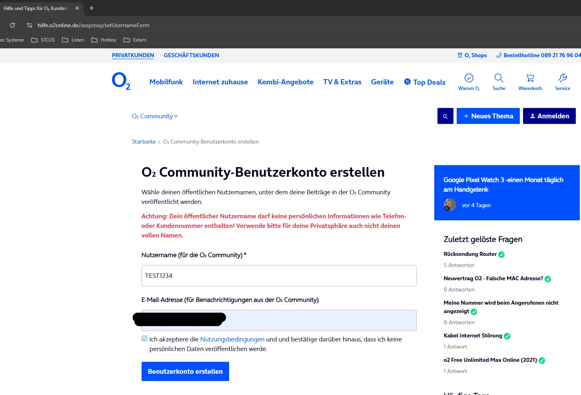Open the Geräte menu
Image resolution: width=581 pixels, height=395 pixels.
click(x=382, y=82)
